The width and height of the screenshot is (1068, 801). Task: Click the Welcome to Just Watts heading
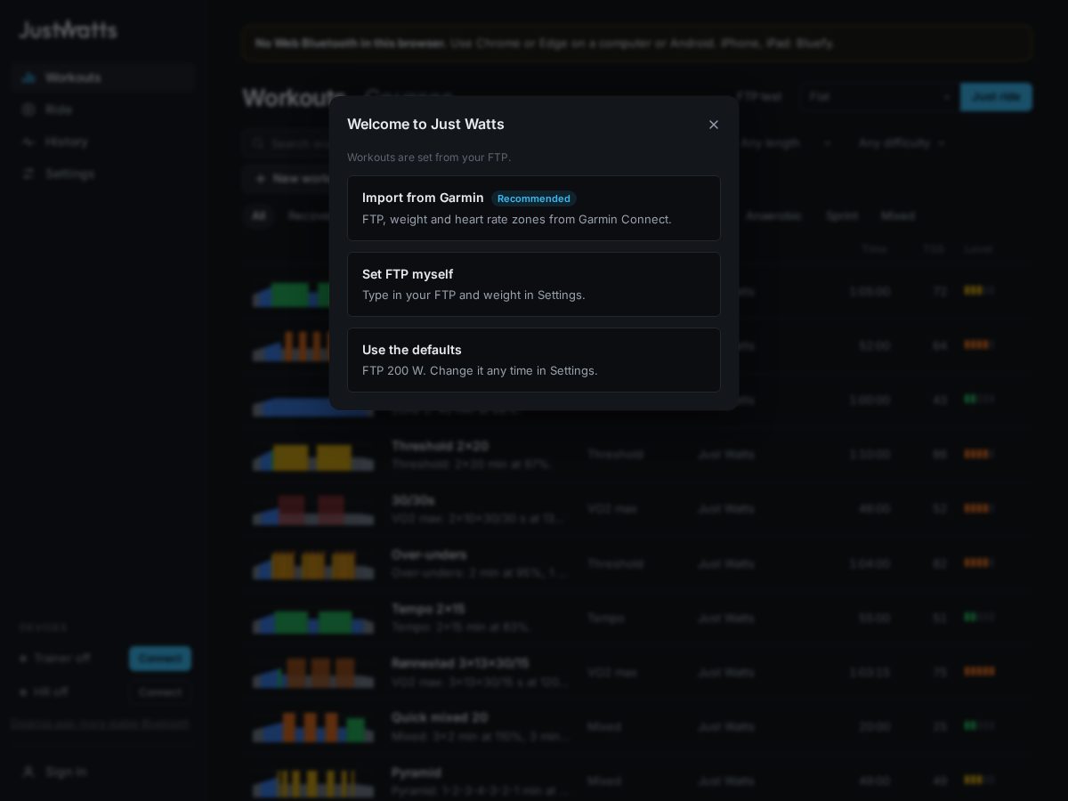[425, 125]
